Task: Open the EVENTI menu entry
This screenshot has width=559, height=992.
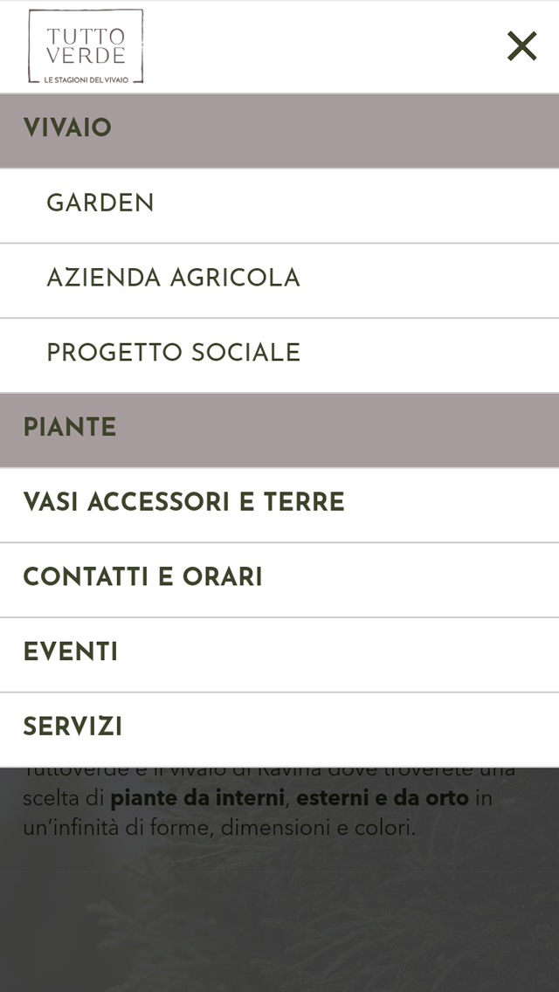Action: [x=279, y=654]
